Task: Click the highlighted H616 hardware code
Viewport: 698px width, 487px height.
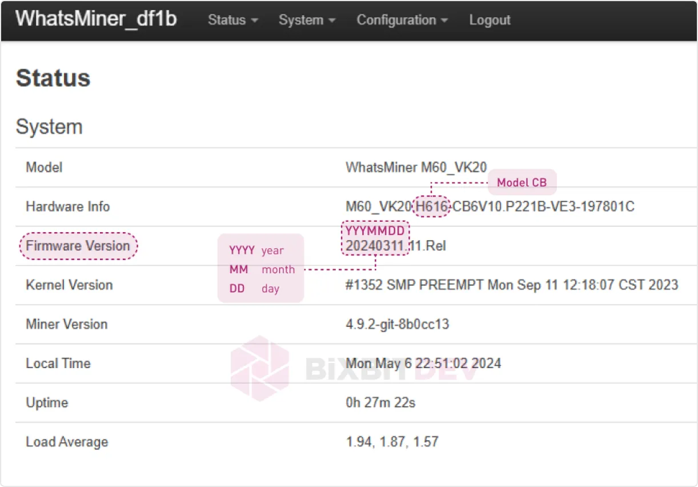Action: tap(431, 206)
